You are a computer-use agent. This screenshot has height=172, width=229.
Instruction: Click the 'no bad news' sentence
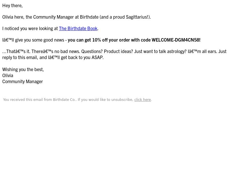pos(65,51)
